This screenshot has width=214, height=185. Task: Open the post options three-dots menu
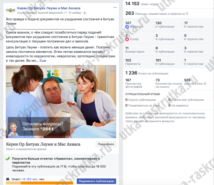click(115, 8)
